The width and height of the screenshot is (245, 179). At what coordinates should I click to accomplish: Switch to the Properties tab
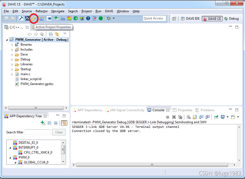[183, 110]
